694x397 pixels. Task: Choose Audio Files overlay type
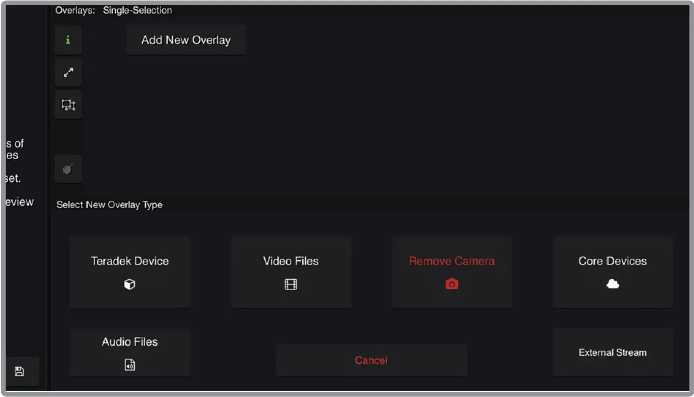pyautogui.click(x=130, y=352)
